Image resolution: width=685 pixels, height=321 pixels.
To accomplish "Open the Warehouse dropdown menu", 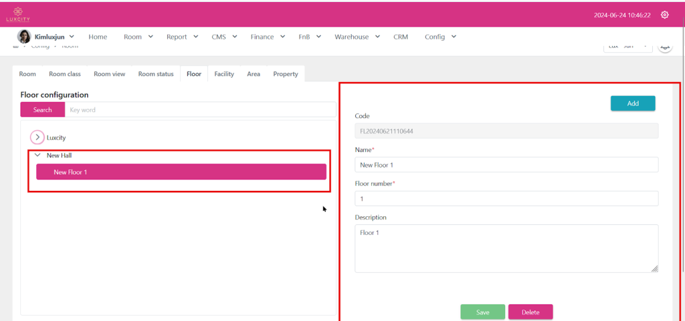I will click(357, 37).
